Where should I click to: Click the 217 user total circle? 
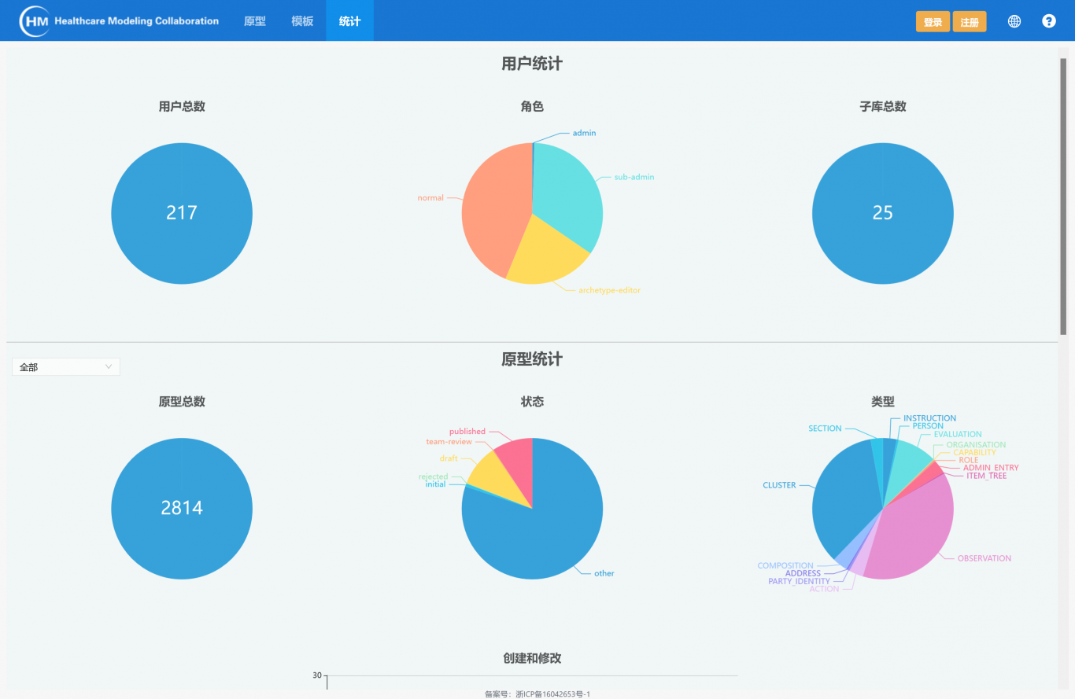182,213
